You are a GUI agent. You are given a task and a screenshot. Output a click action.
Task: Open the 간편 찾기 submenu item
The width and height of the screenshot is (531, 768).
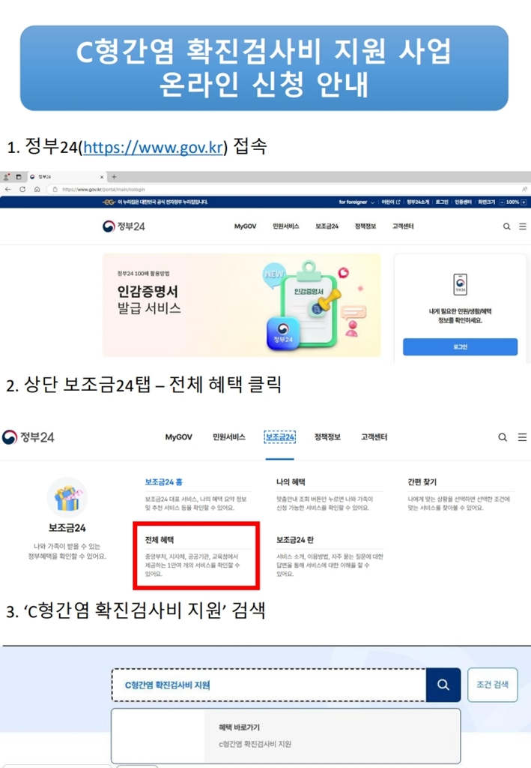click(x=422, y=482)
